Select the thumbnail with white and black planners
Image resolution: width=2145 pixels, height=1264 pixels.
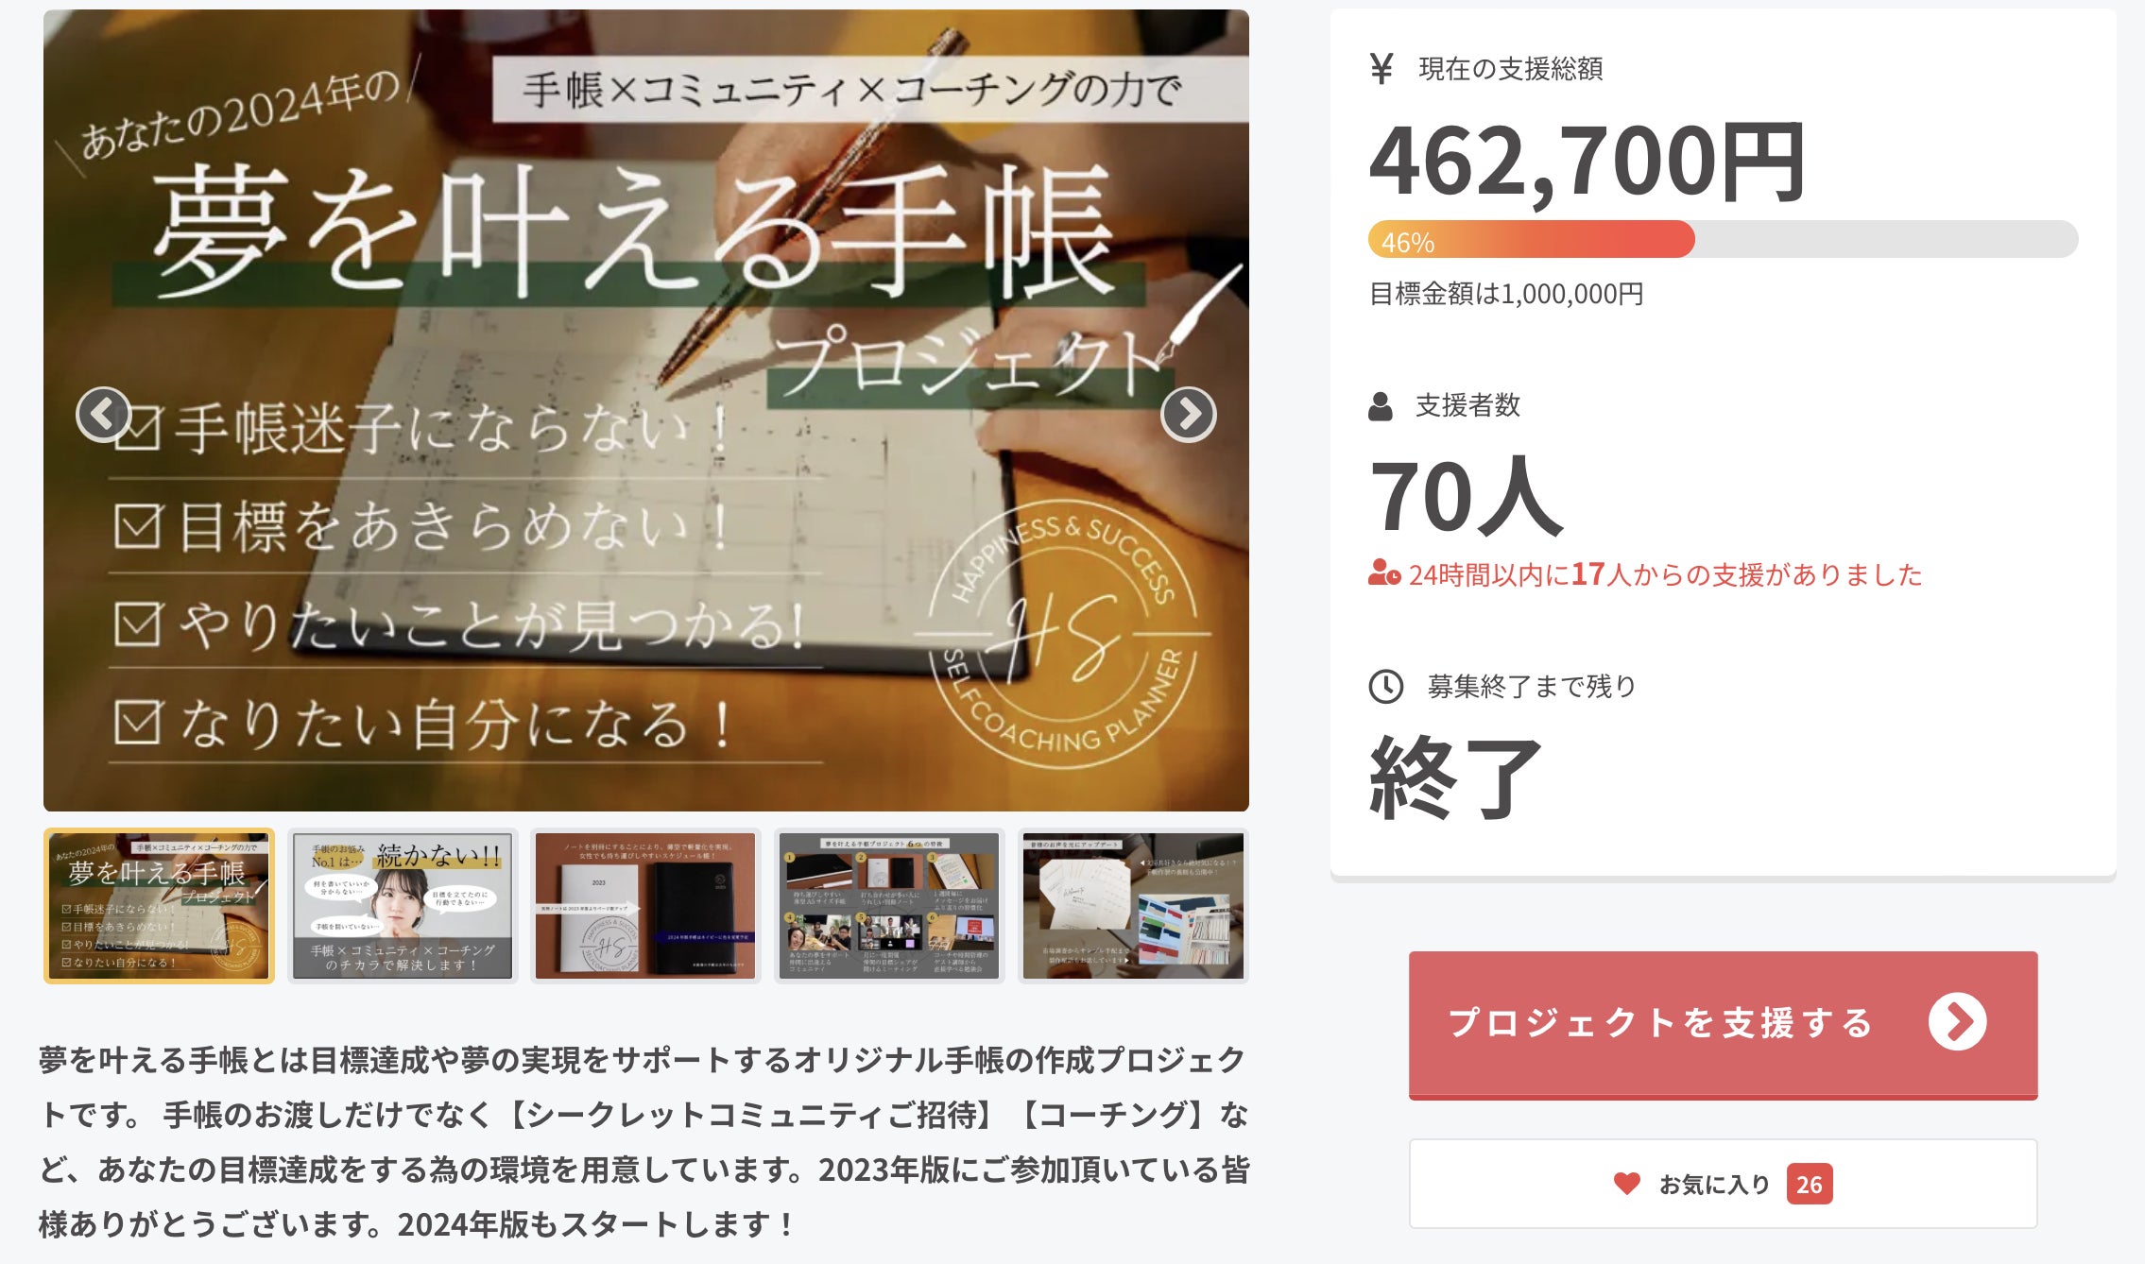645,906
